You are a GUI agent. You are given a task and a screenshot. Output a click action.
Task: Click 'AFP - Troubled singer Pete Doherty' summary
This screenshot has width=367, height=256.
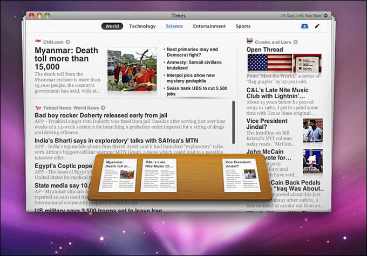click(x=130, y=127)
